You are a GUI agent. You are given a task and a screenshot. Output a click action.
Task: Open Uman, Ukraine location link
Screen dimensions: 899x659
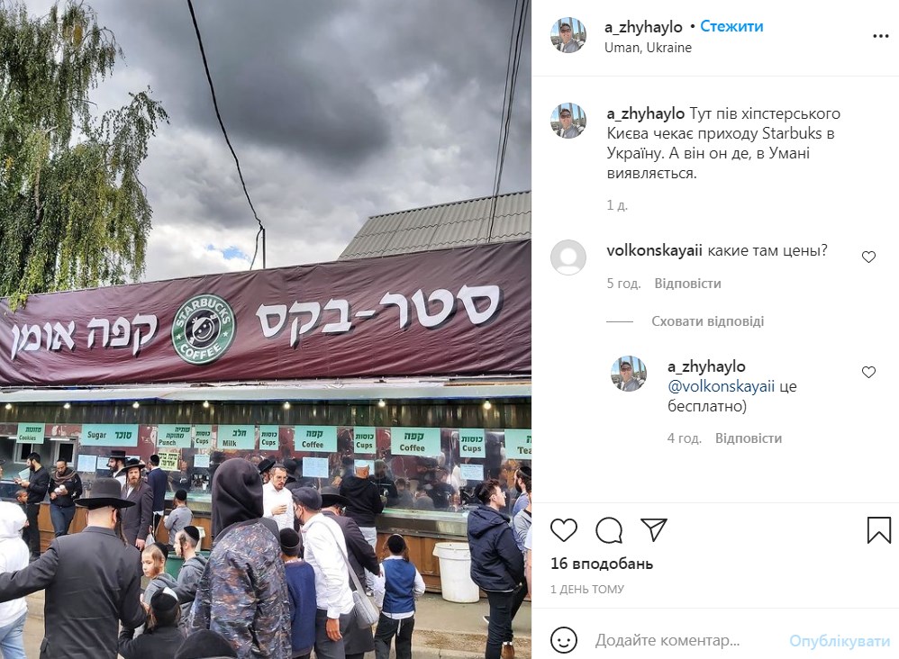click(648, 48)
